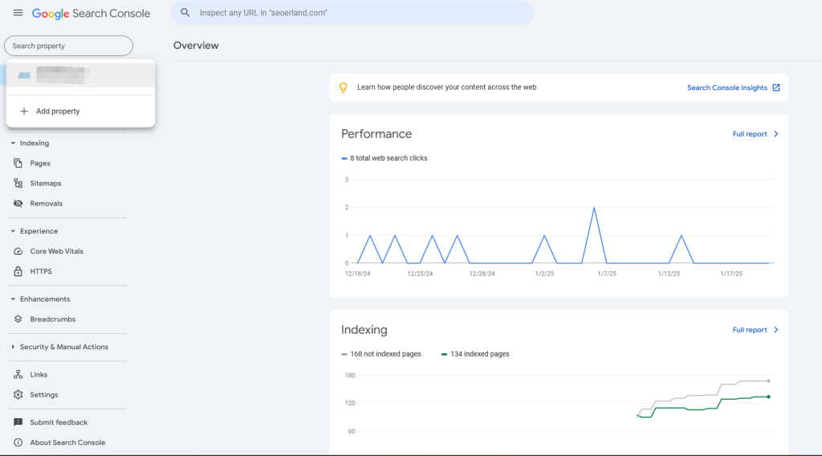Expand Security & Manual Actions section
This screenshot has height=456, width=822.
13,347
